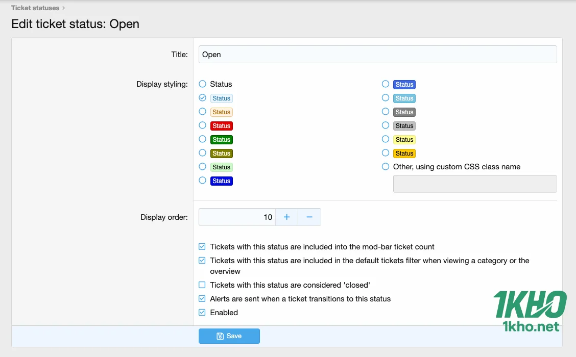Select the plain blue Status badge styling
Image resolution: width=576 pixels, height=357 pixels.
click(386, 84)
